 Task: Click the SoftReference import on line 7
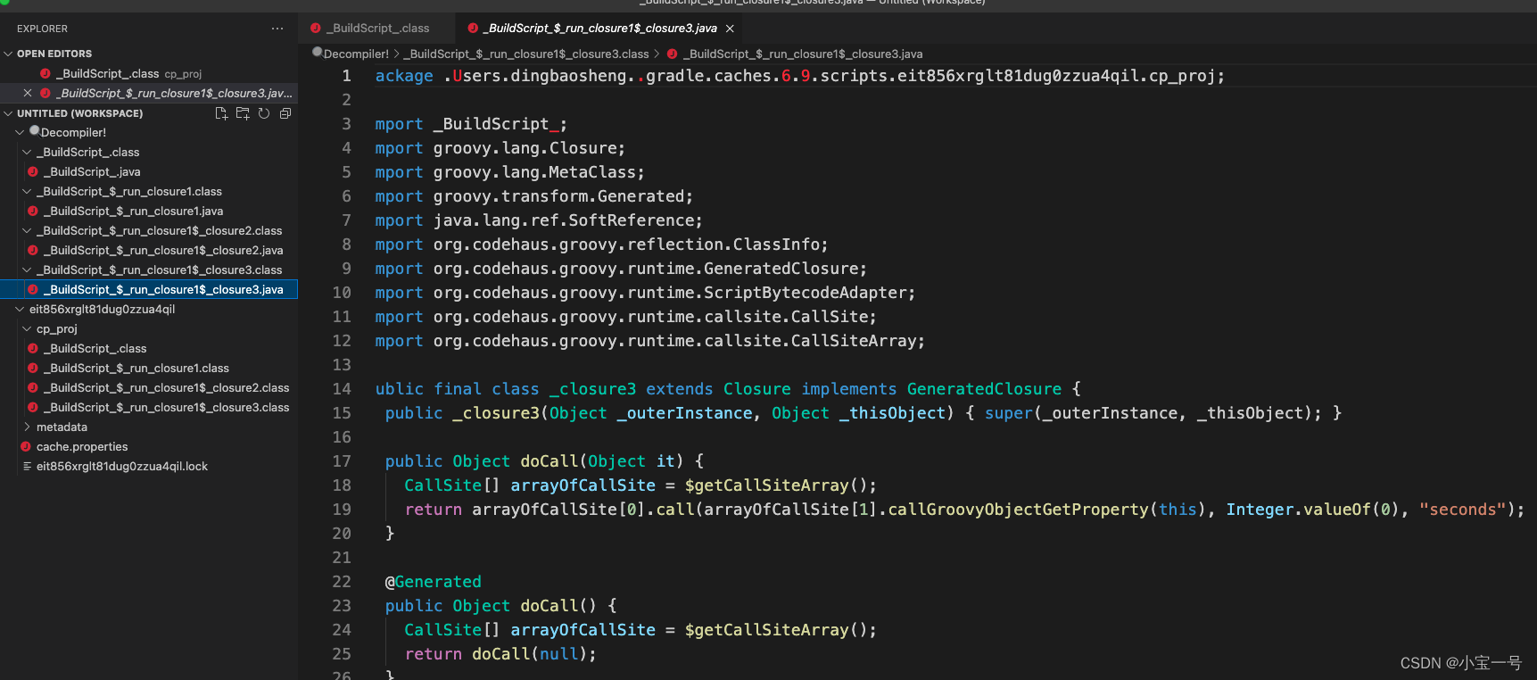pyautogui.click(x=632, y=220)
